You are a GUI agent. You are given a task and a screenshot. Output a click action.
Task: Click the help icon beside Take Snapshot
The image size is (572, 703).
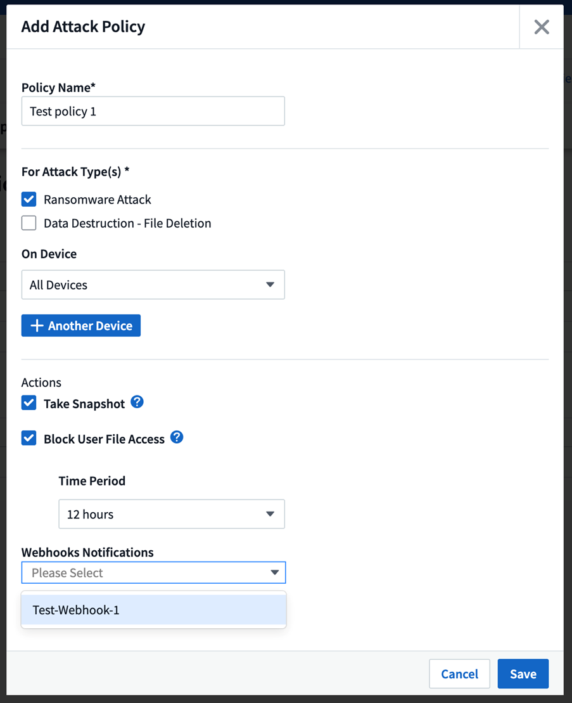[137, 402]
